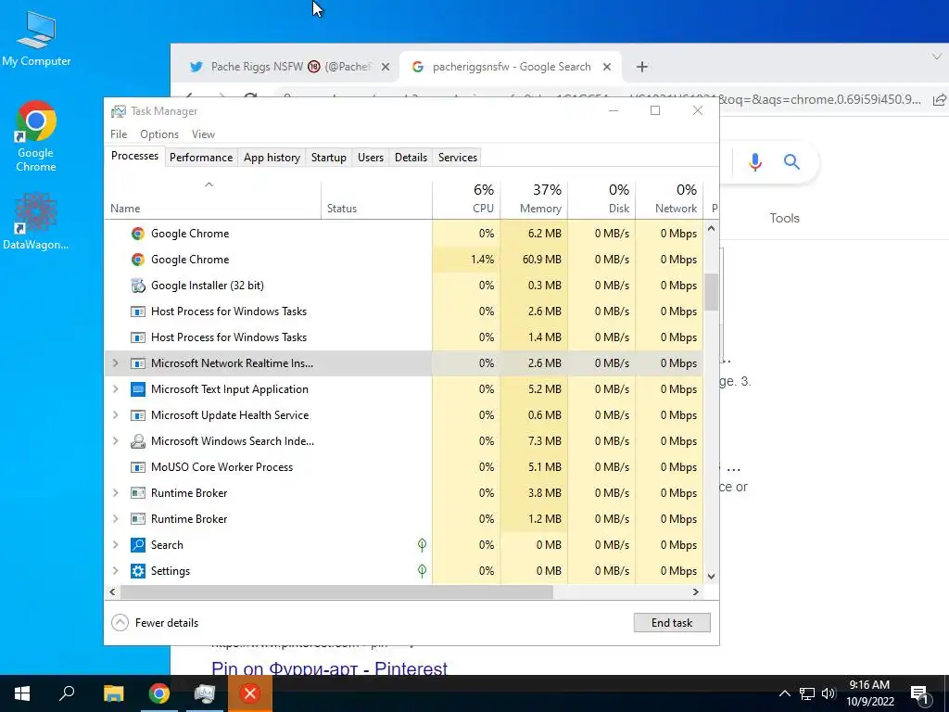This screenshot has height=712, width=949.
Task: Close the Pache Riggs Twitter tab
Action: coord(386,67)
